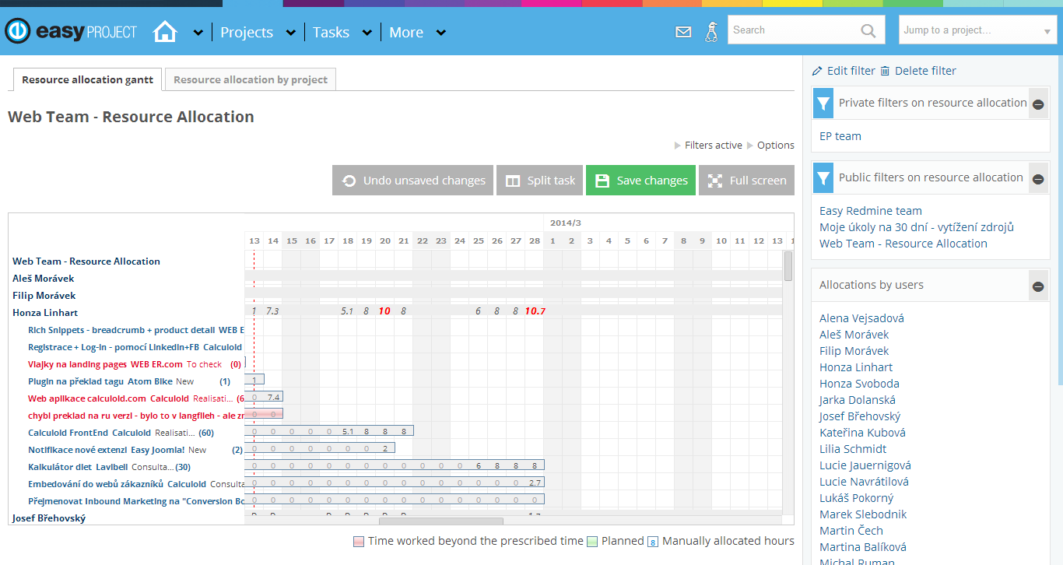Open the More dropdown arrow
This screenshot has width=1063, height=565.
(x=441, y=33)
